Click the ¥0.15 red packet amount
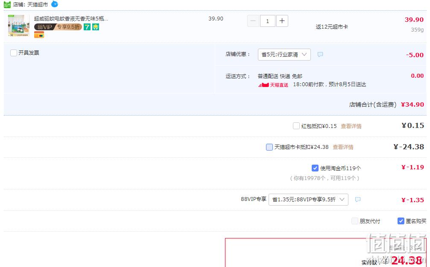Viewport: 430px width, 267px height. point(413,125)
